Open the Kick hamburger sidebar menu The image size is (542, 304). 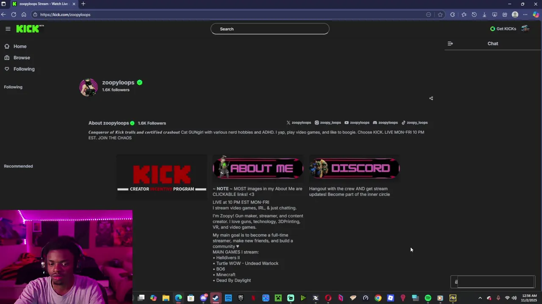click(x=8, y=29)
